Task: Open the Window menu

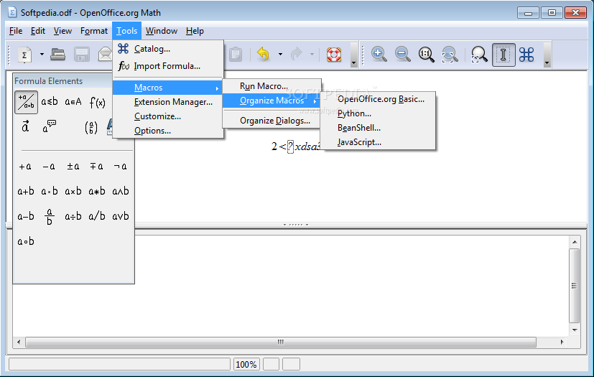Action: coord(162,31)
